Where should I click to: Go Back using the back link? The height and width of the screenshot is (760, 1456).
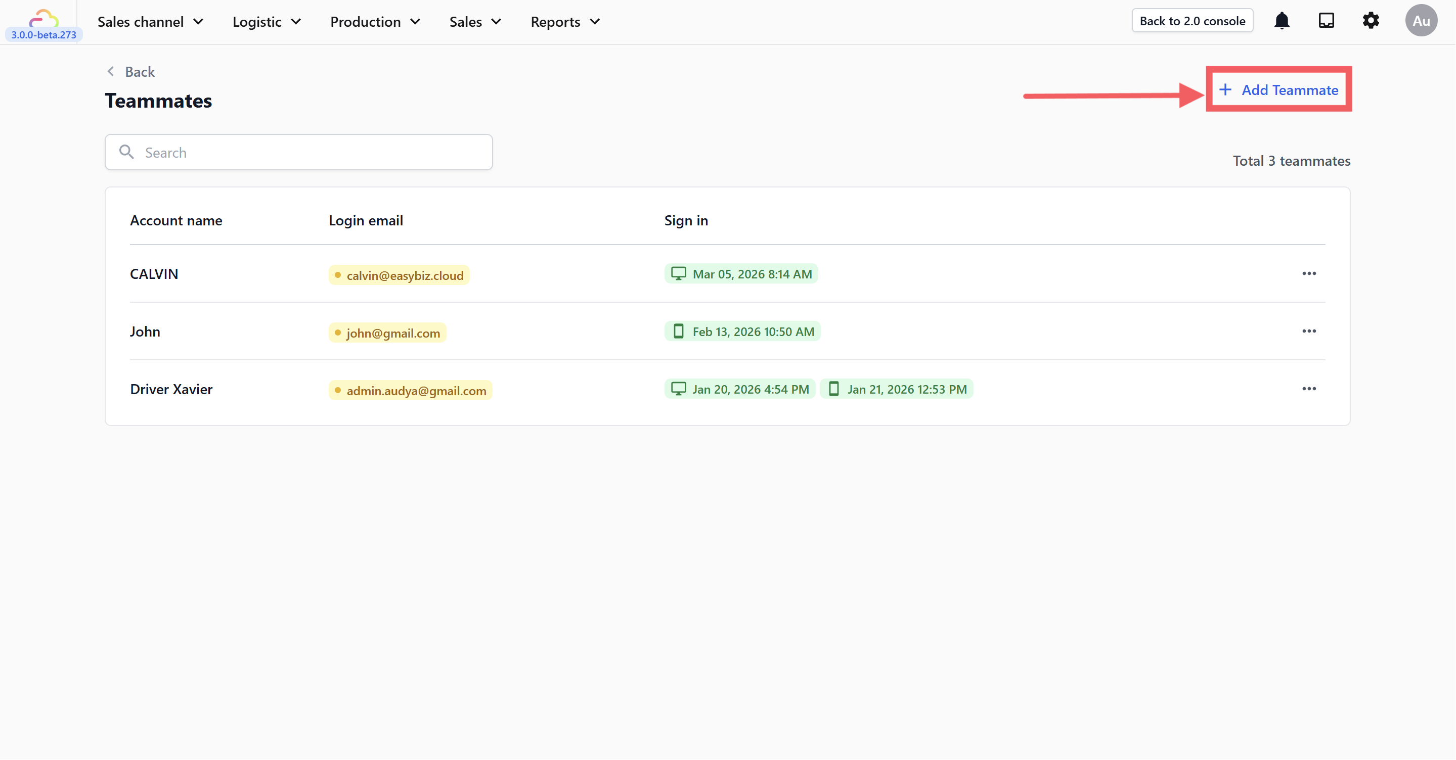tap(131, 72)
